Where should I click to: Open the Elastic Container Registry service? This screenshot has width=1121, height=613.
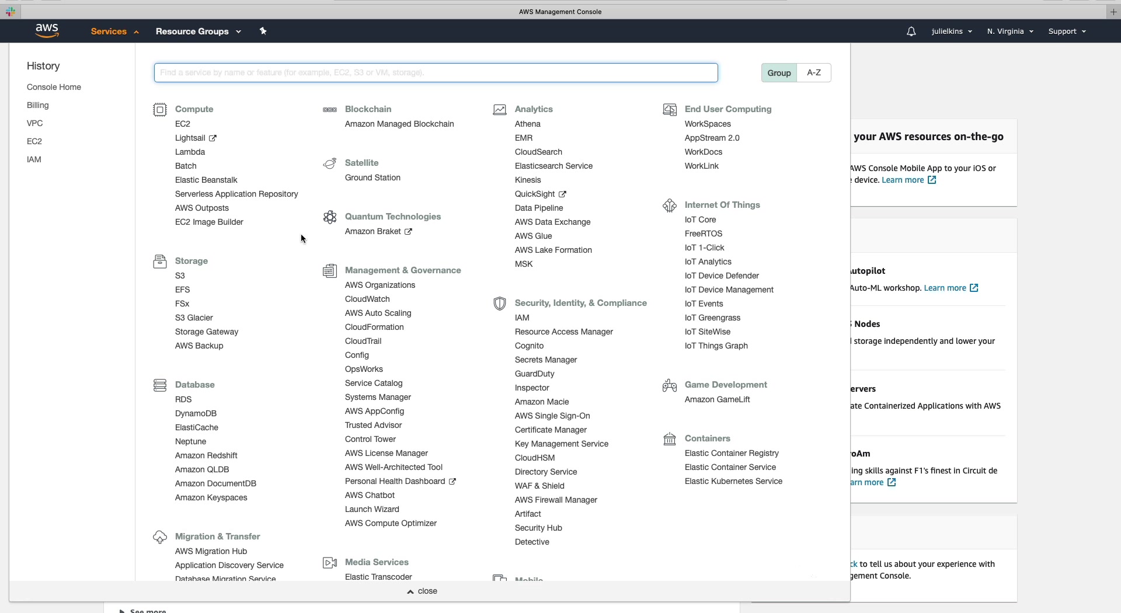click(x=732, y=454)
